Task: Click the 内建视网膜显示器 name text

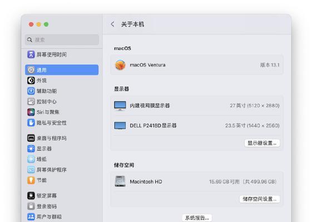Action: 150,105
